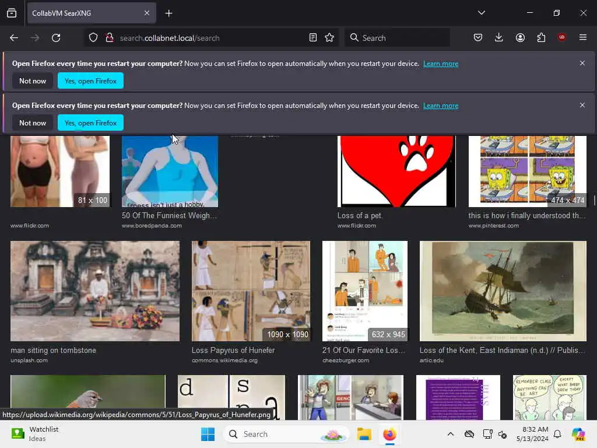Image resolution: width=597 pixels, height=448 pixels.
Task: Focus the address bar showing search.collabnet.local/search
Action: pos(211,38)
